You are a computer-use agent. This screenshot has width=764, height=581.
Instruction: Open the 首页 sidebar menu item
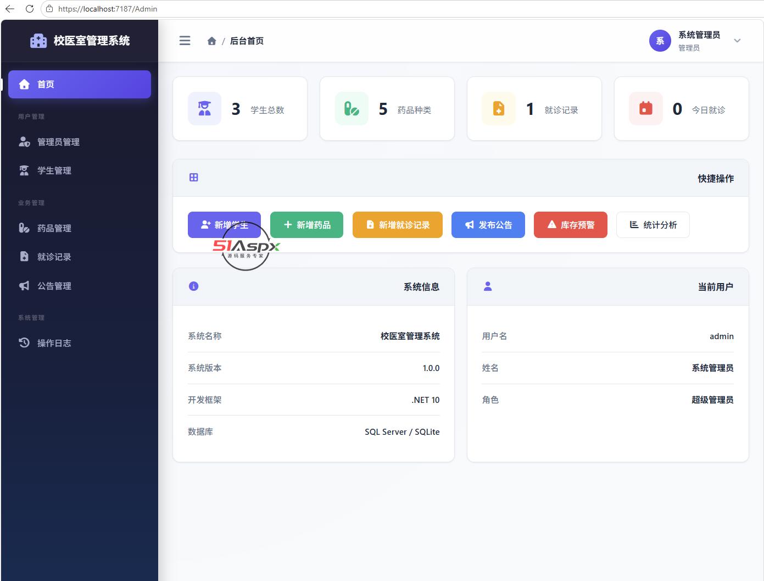click(80, 84)
